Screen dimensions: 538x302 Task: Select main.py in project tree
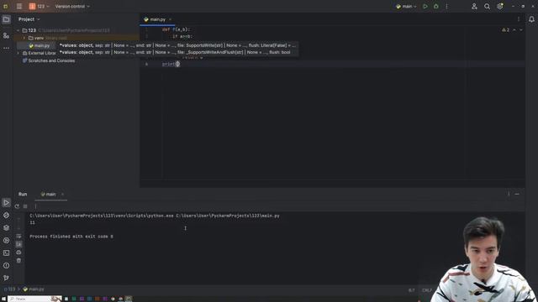pos(40,45)
